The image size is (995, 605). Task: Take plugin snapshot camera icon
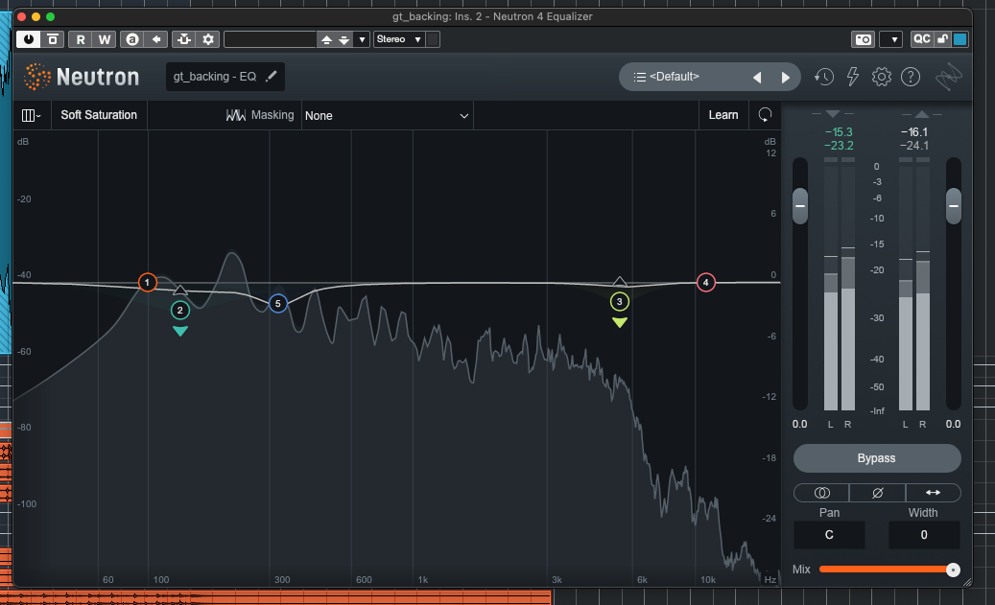click(863, 39)
